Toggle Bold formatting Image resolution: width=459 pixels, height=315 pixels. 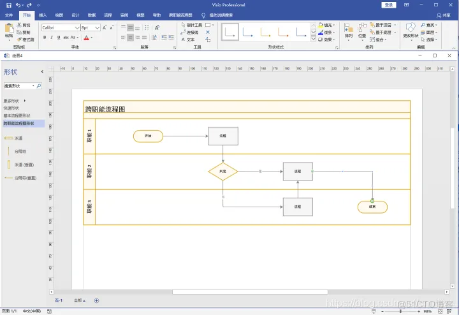45,38
